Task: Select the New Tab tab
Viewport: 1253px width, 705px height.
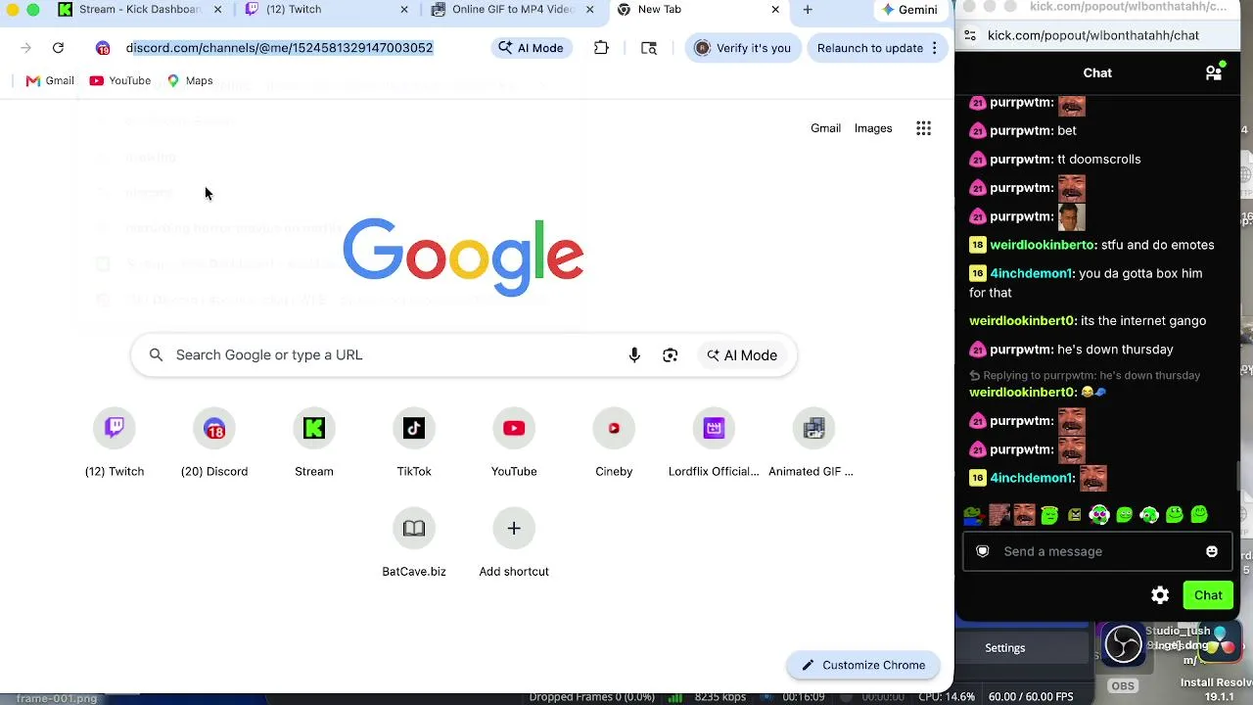Action: [699, 10]
